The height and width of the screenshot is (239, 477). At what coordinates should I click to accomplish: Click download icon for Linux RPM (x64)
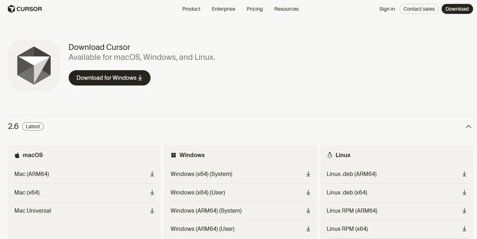point(465,229)
